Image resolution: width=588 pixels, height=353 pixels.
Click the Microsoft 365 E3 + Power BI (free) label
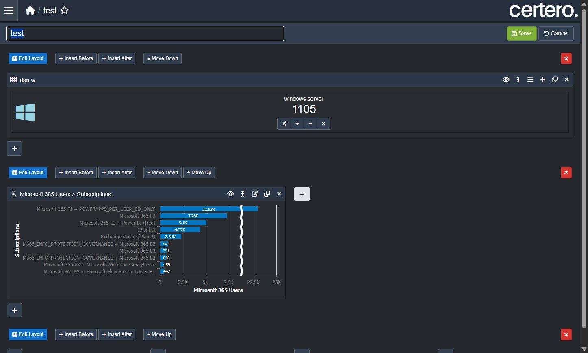tap(117, 223)
